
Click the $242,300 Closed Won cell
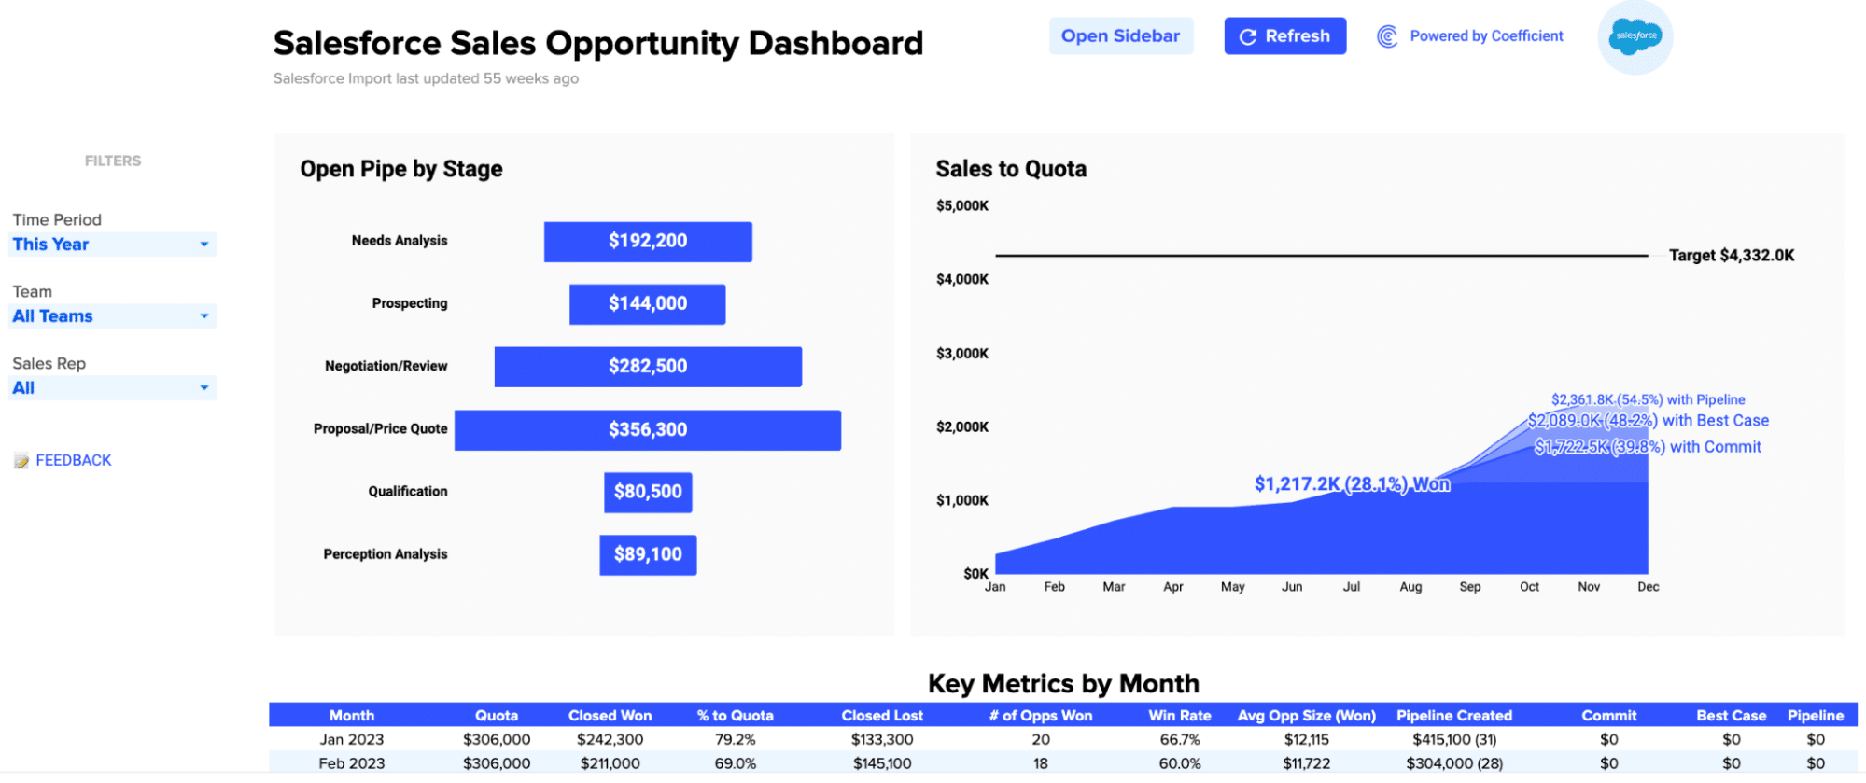(x=610, y=740)
